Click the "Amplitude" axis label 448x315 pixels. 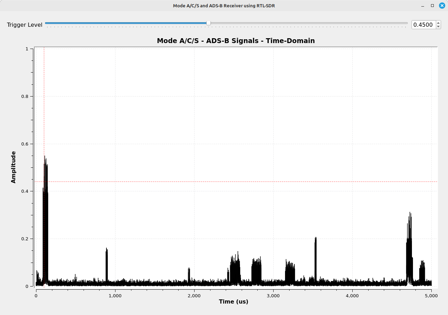(14, 167)
